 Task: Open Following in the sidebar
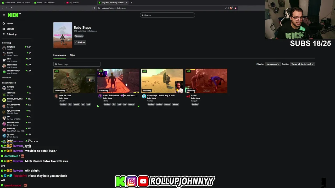[12, 34]
